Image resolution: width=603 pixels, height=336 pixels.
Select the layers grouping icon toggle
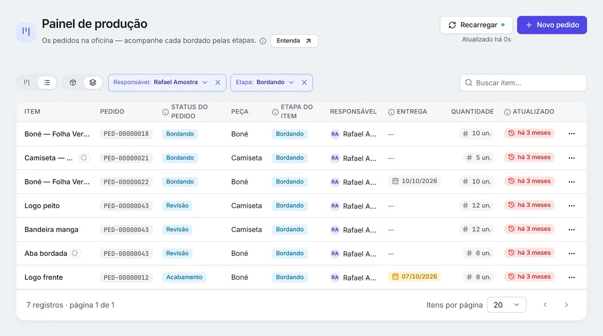tap(93, 82)
